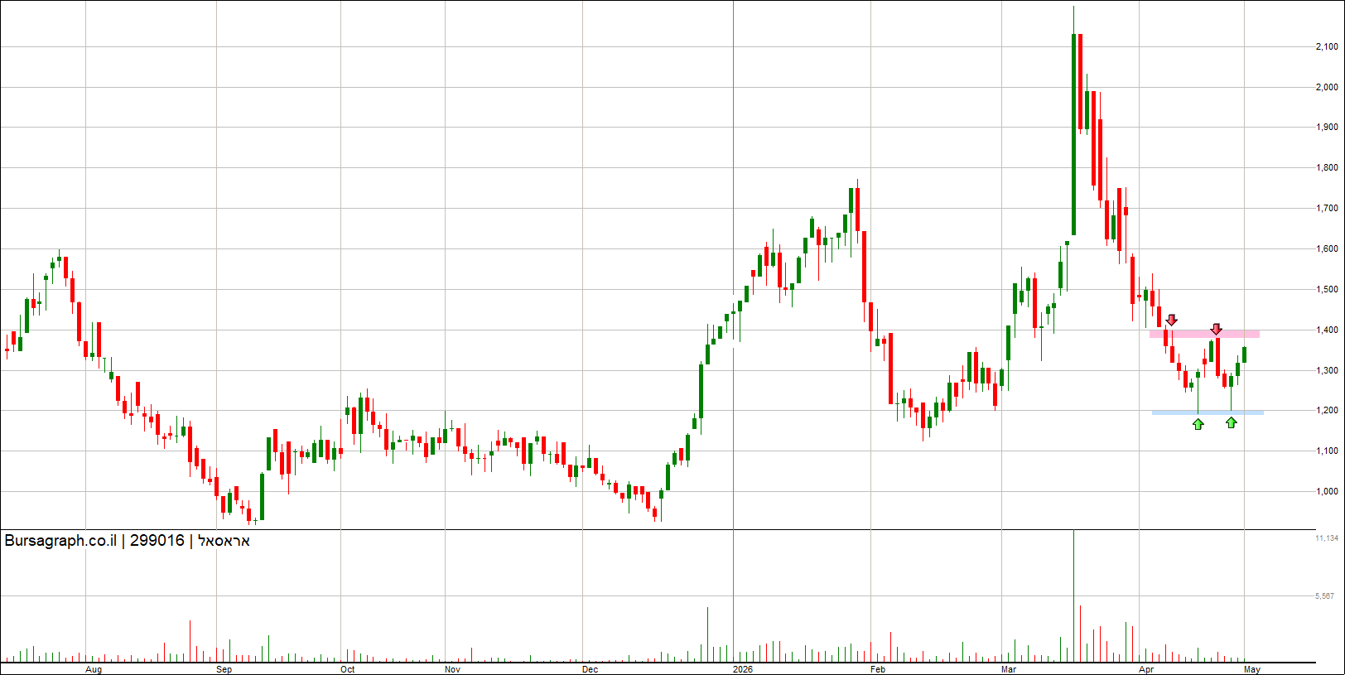This screenshot has height=675, width=1345.
Task: Click the 11,134 volume axis label
Action: 1327,538
